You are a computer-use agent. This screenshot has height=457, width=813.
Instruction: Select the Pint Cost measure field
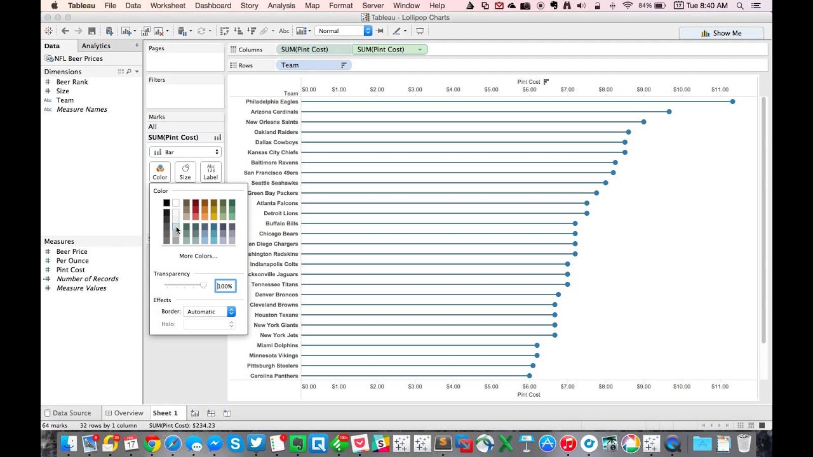pyautogui.click(x=71, y=270)
